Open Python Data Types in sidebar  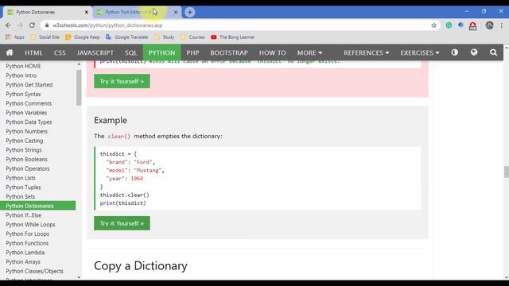pyautogui.click(x=29, y=122)
